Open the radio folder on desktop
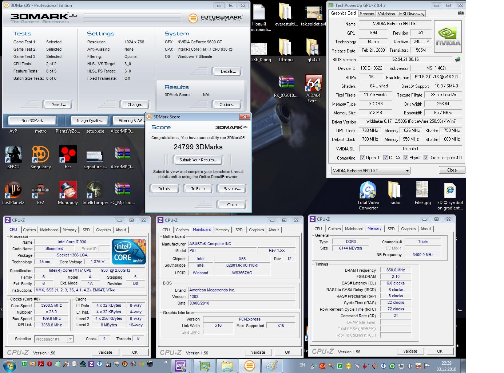504x373 pixels. pos(395,193)
